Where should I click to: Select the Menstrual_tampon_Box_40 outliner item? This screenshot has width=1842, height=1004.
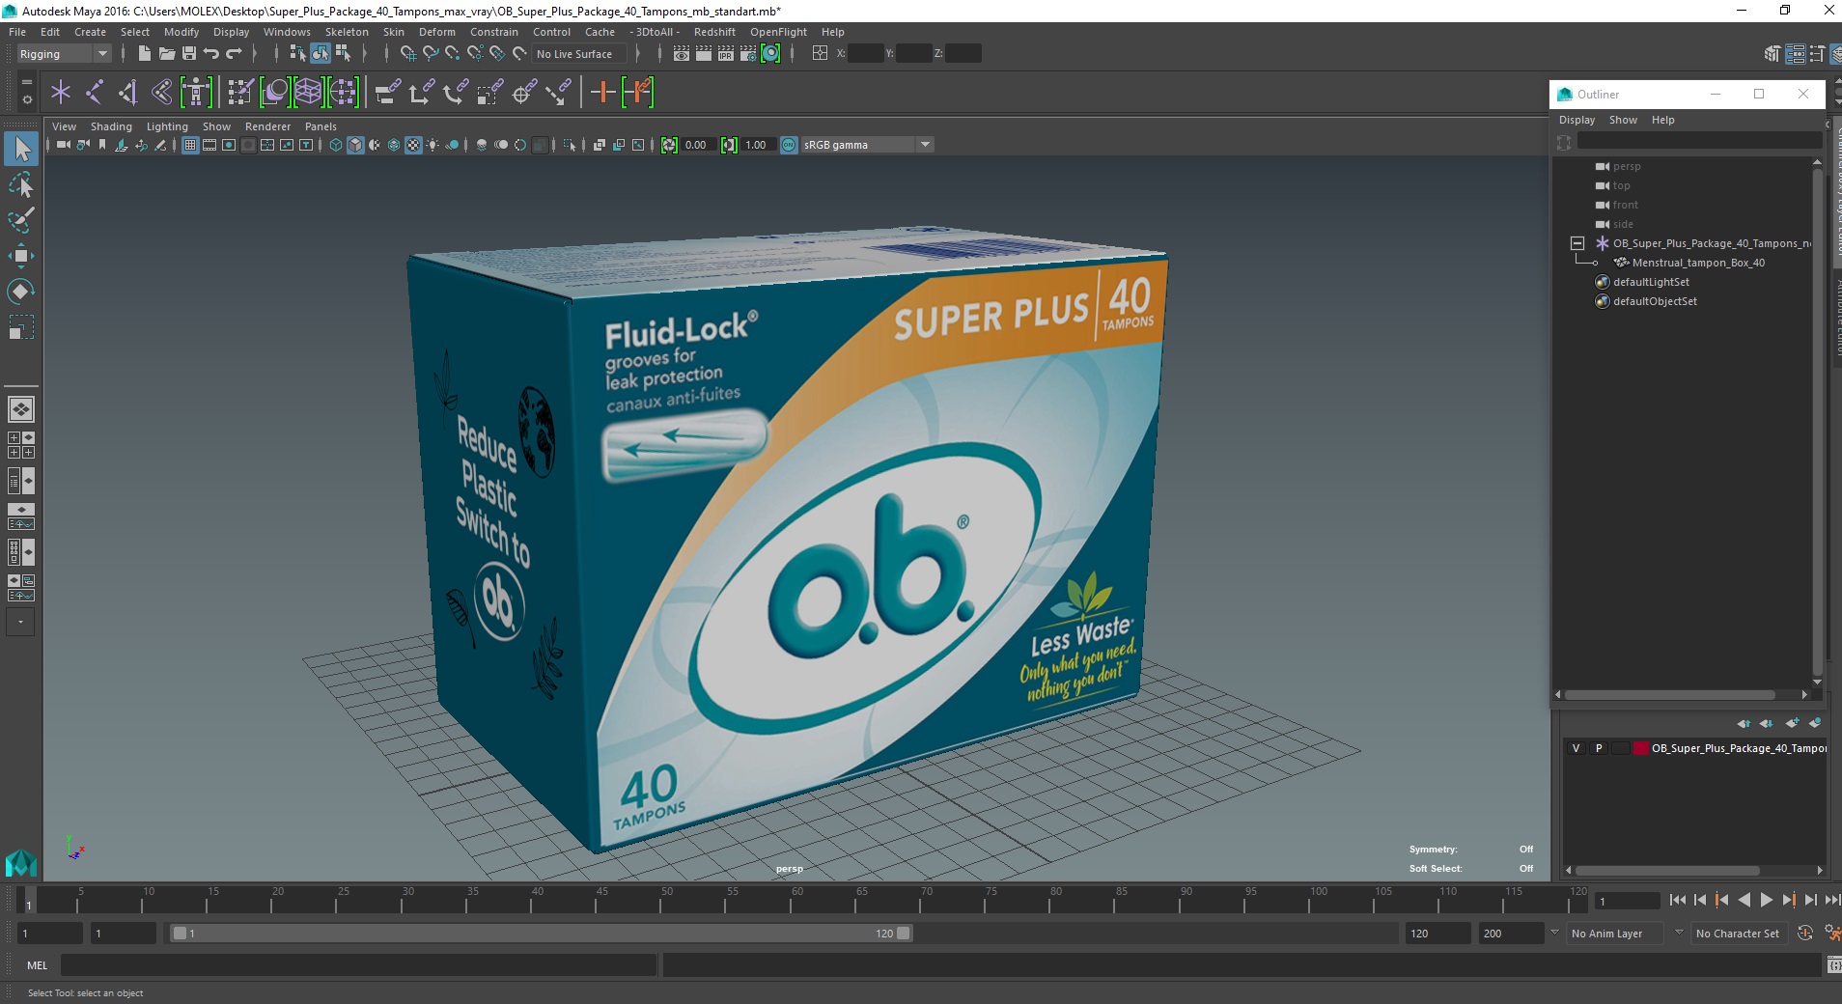point(1698,263)
